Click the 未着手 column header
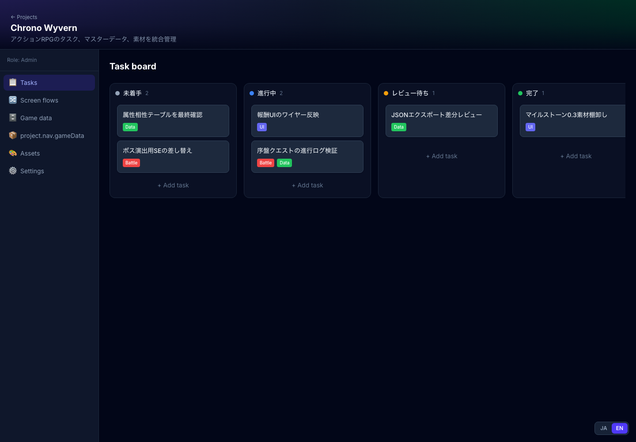Viewport: 636px width, 442px height. [132, 93]
